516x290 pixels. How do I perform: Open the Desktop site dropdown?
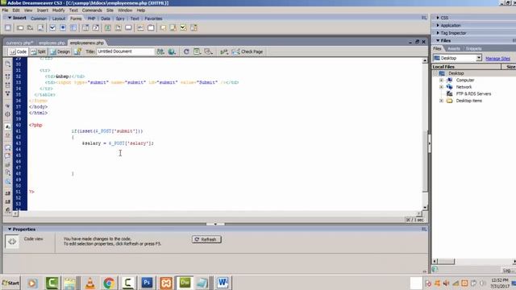479,58
